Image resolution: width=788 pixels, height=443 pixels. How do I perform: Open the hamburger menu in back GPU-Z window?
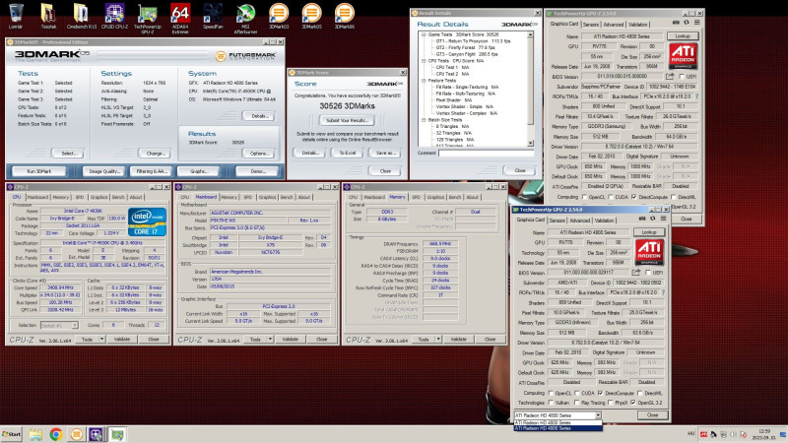[697, 23]
